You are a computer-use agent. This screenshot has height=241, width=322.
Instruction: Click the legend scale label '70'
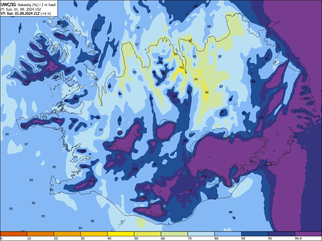pyautogui.click(x=190, y=238)
